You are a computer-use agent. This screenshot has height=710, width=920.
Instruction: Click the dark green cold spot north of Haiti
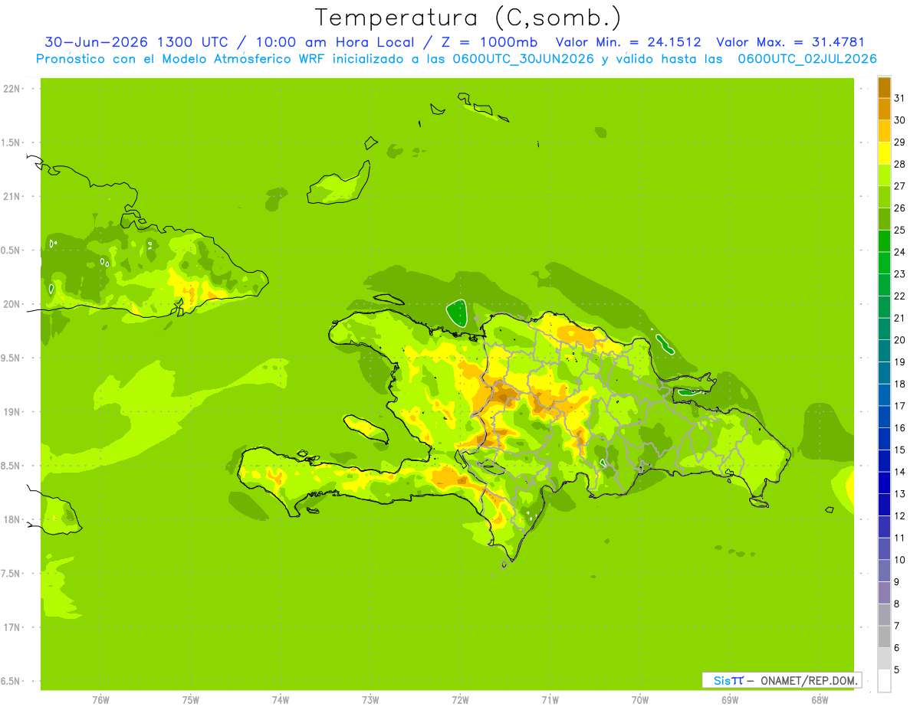pos(457,312)
